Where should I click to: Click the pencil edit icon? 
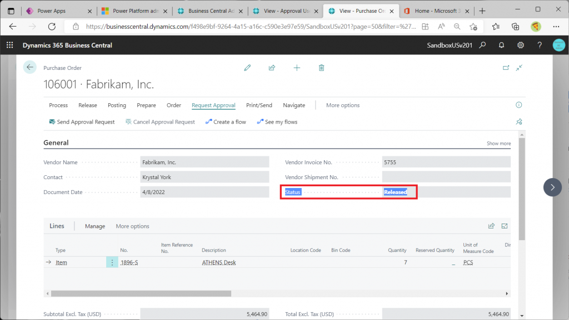click(247, 68)
